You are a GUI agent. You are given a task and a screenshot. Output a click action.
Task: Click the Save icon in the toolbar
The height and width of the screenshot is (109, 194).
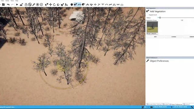pos(3,5)
